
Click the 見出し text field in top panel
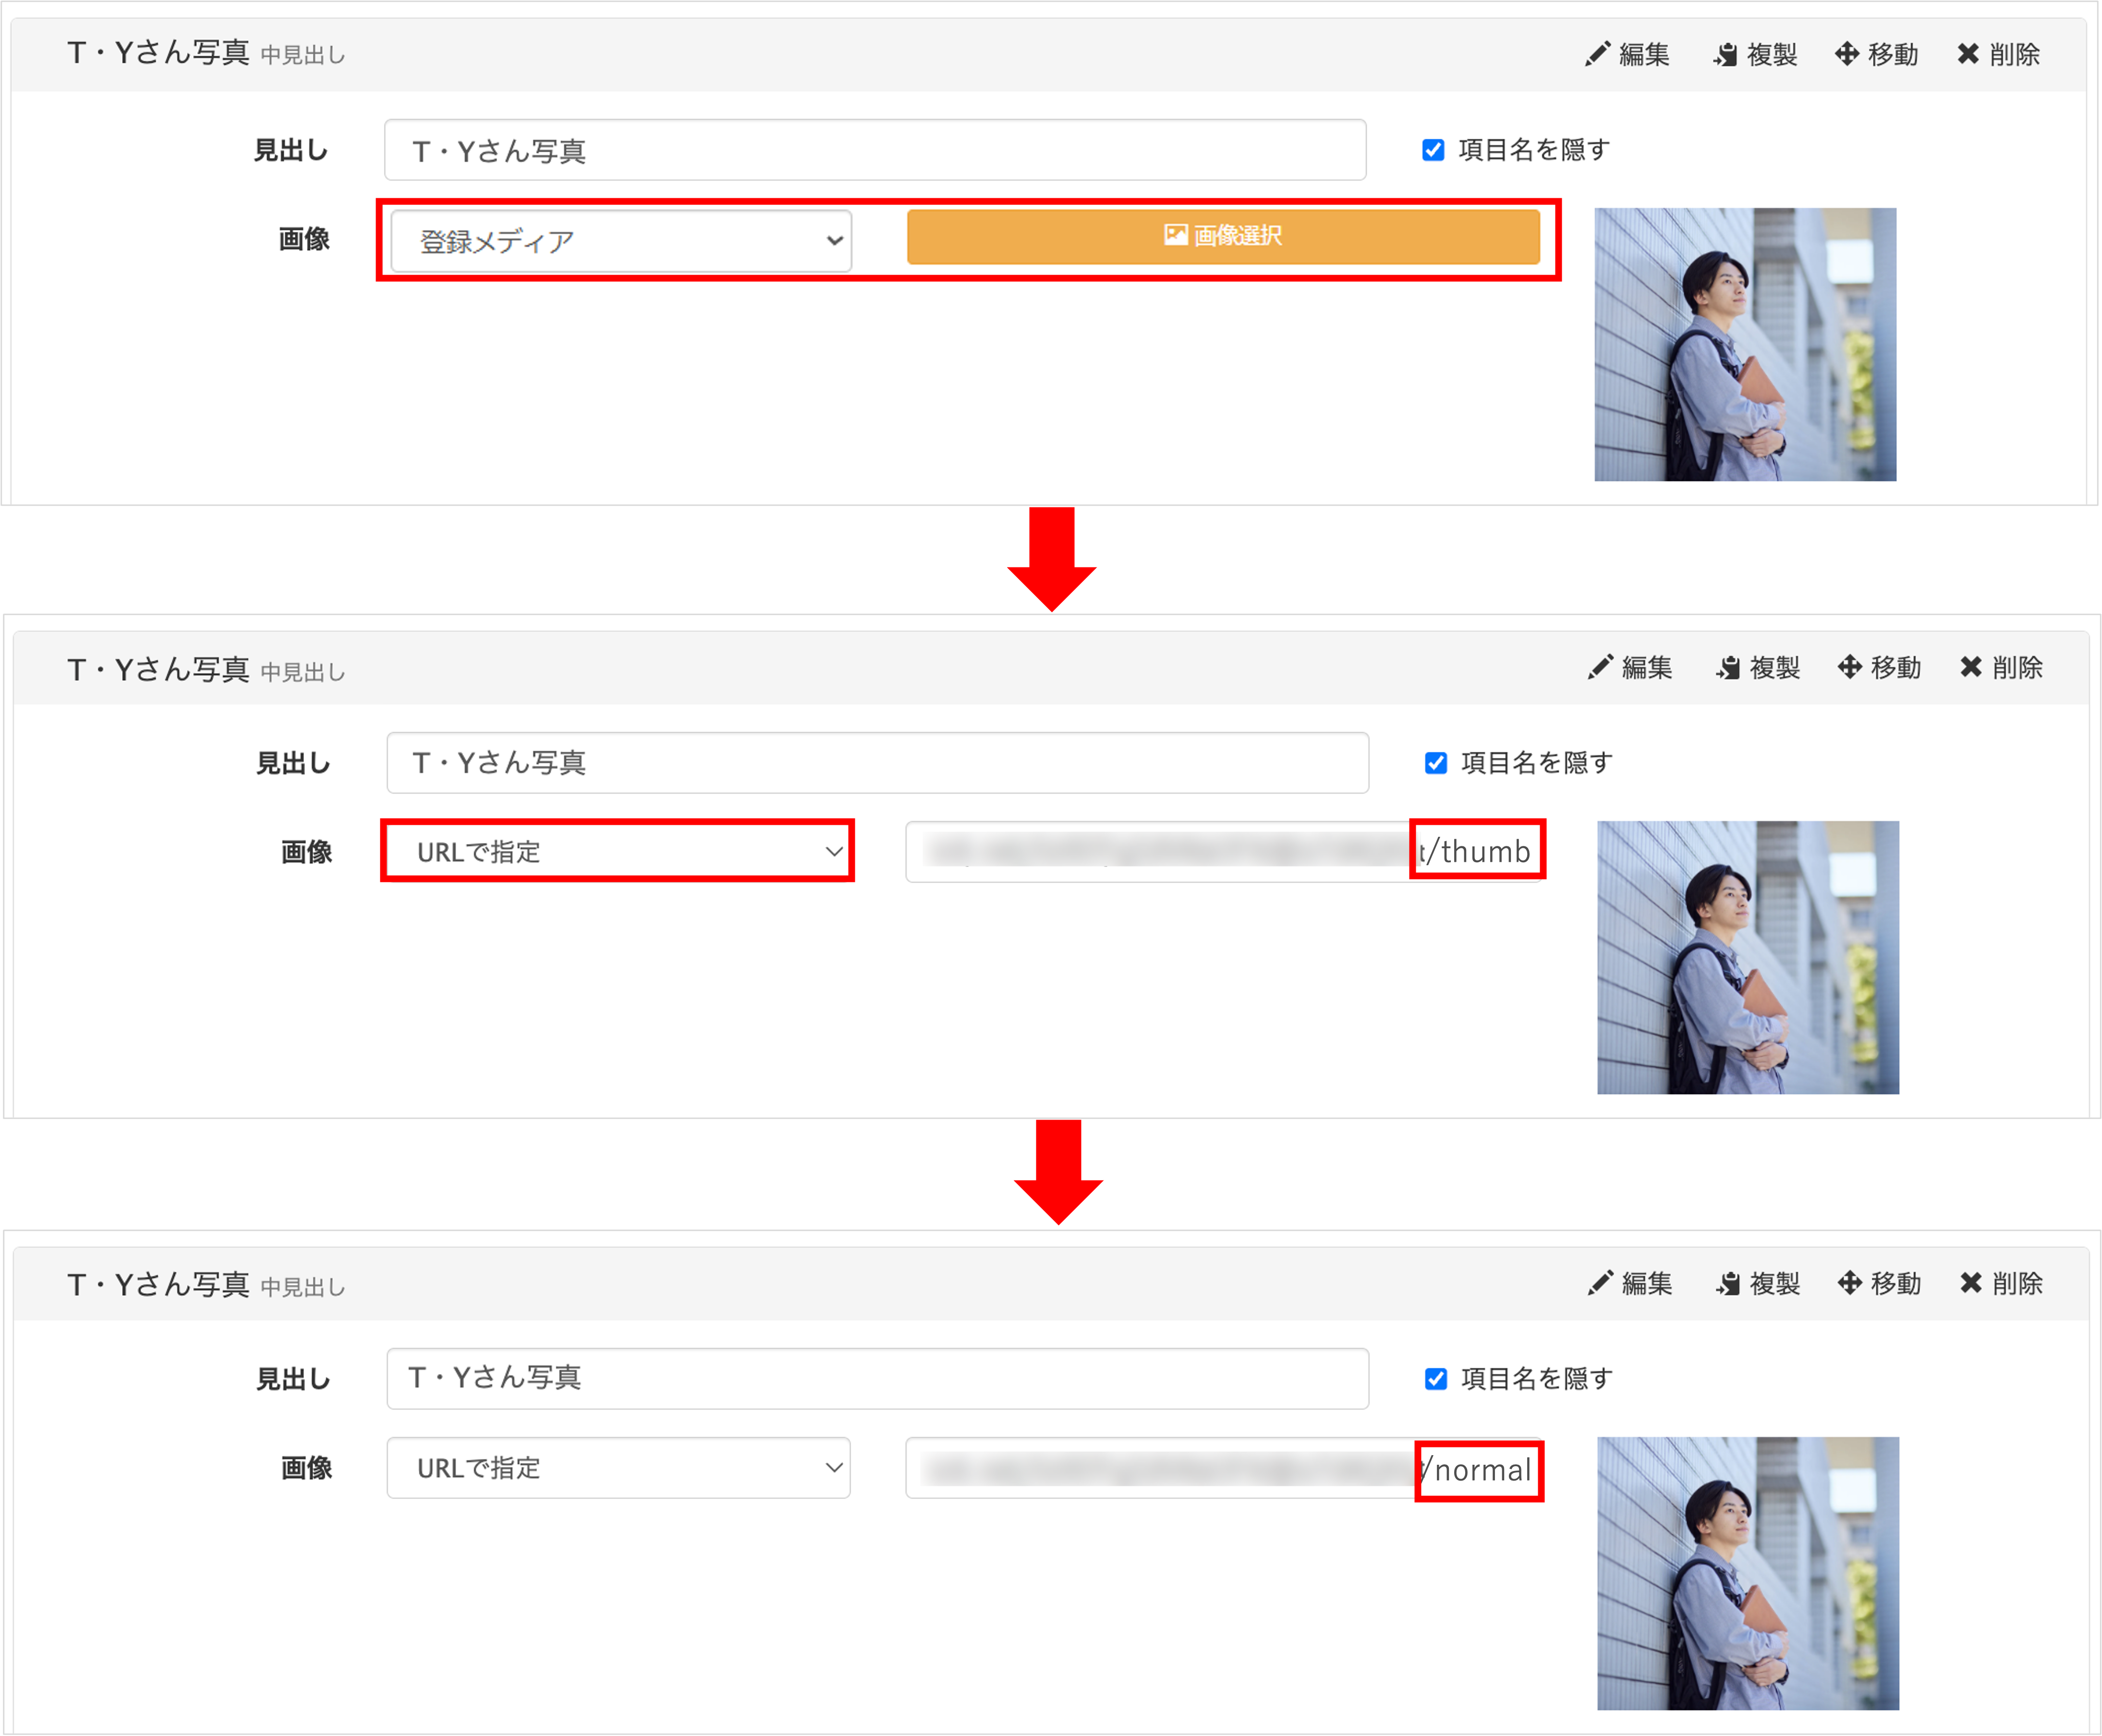click(x=875, y=150)
